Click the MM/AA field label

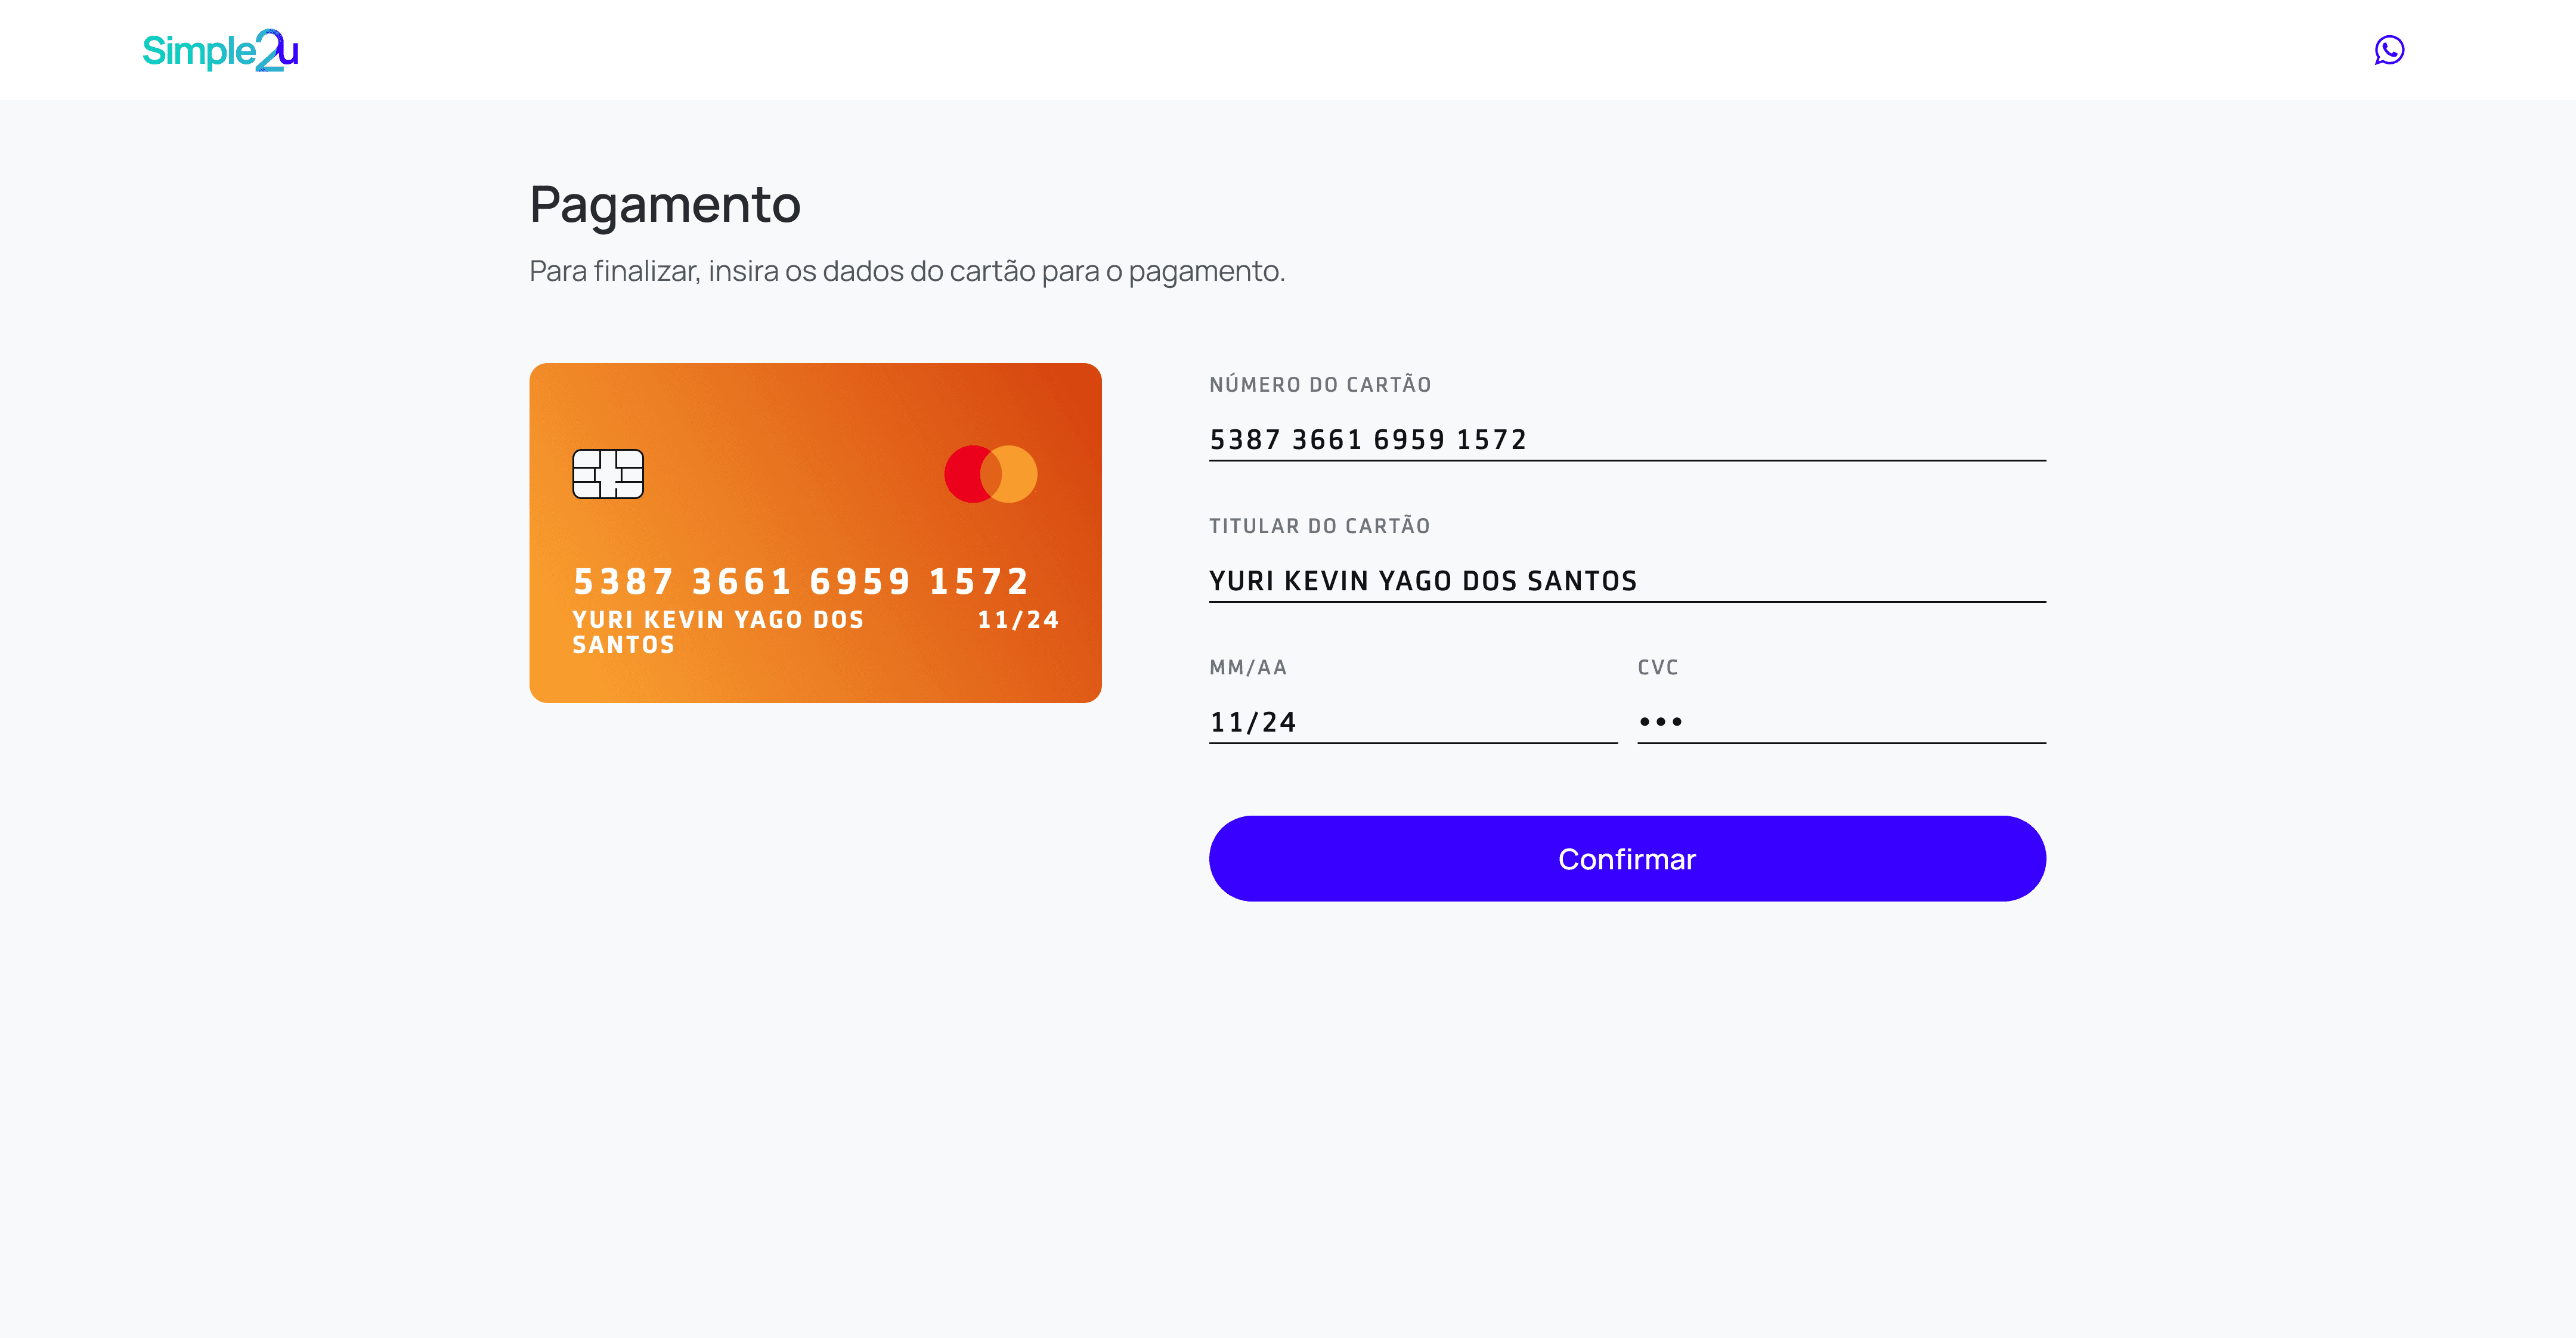[1248, 668]
